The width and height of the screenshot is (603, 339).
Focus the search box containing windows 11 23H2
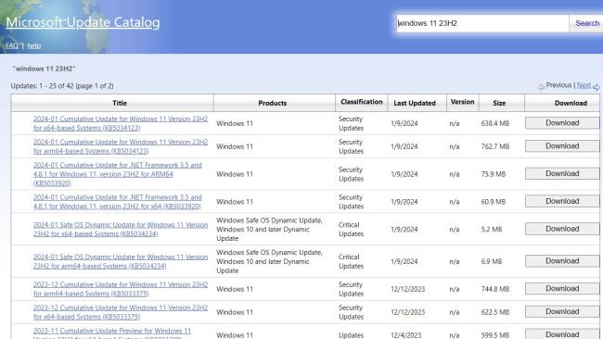[482, 23]
